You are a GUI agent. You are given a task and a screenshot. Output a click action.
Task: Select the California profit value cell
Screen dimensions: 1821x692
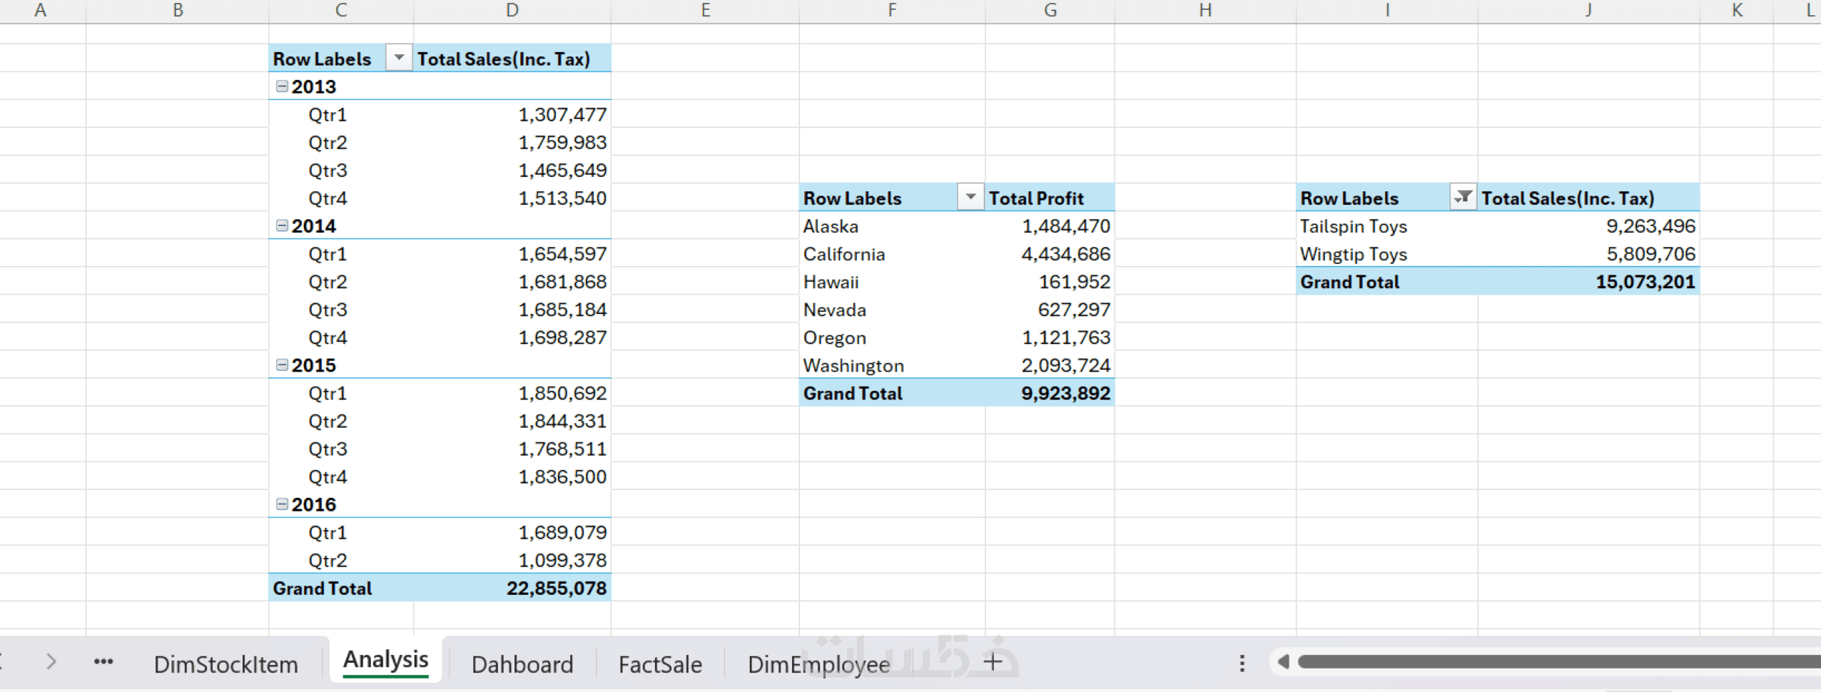tap(1065, 254)
